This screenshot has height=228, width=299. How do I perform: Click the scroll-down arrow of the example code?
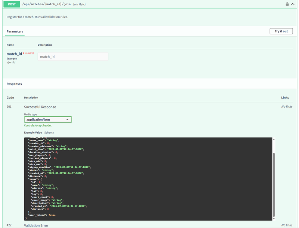(274, 219)
